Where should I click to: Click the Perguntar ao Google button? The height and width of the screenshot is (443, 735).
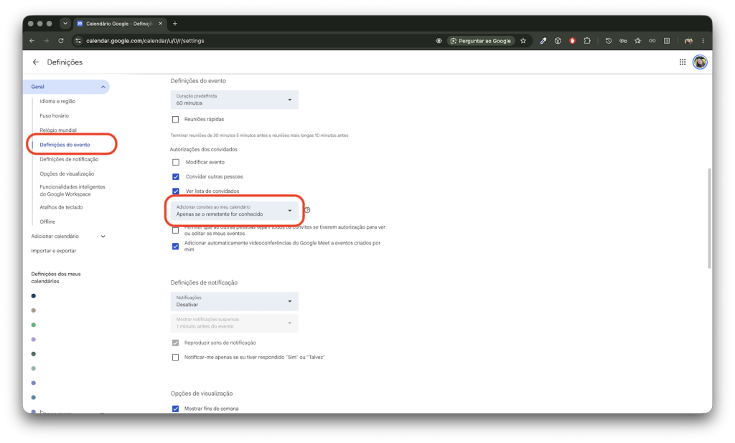481,41
